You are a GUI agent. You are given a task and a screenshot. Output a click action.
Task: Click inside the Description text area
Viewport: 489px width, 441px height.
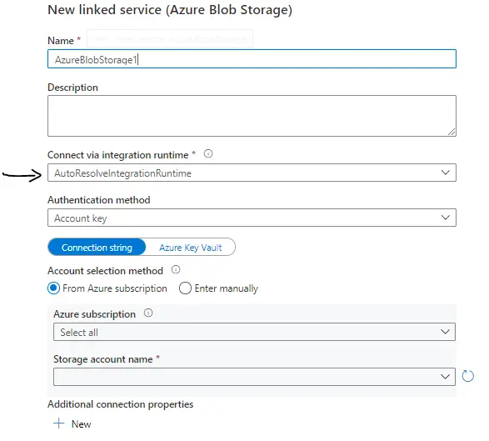(252, 116)
